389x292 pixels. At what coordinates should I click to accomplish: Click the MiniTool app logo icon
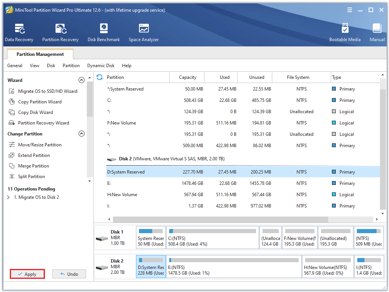click(x=9, y=10)
